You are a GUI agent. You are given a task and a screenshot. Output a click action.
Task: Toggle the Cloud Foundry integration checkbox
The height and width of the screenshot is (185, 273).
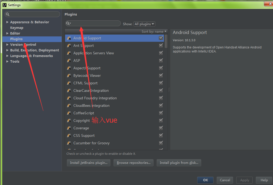tap(161, 98)
